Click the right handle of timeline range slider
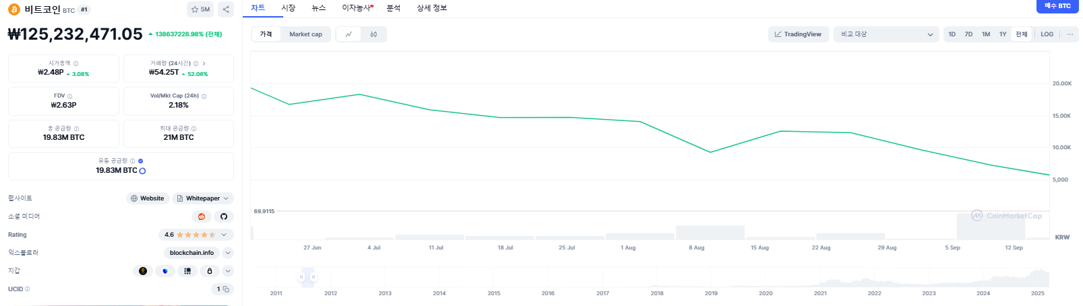This screenshot has width=1083, height=306. coord(314,276)
